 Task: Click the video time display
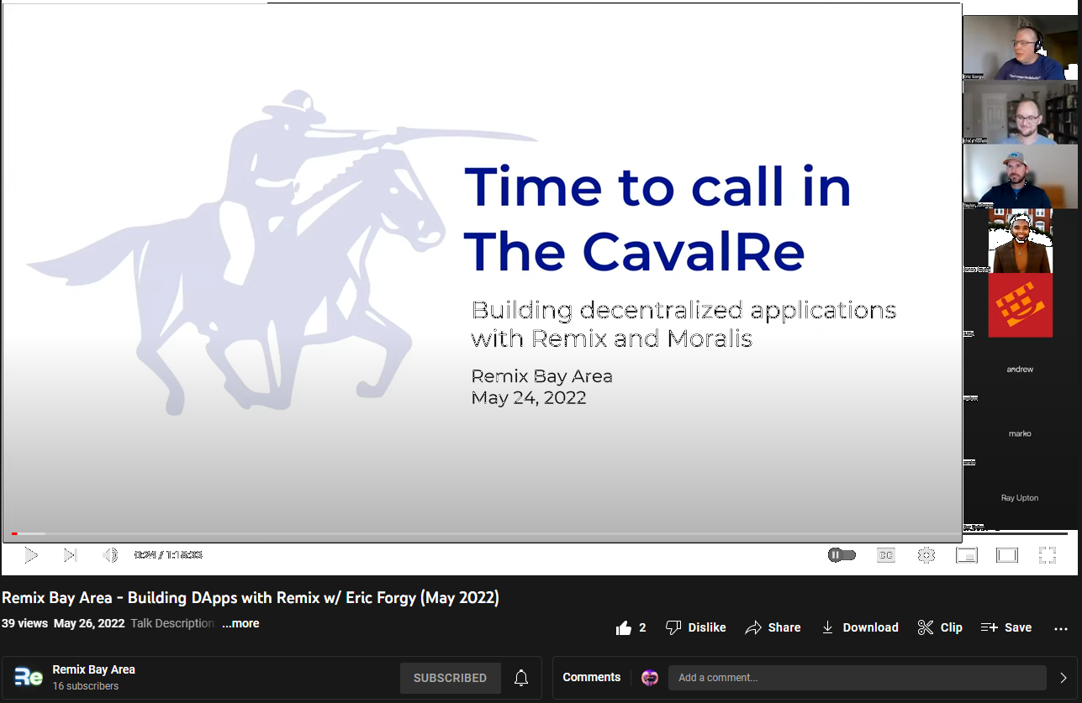pyautogui.click(x=168, y=555)
